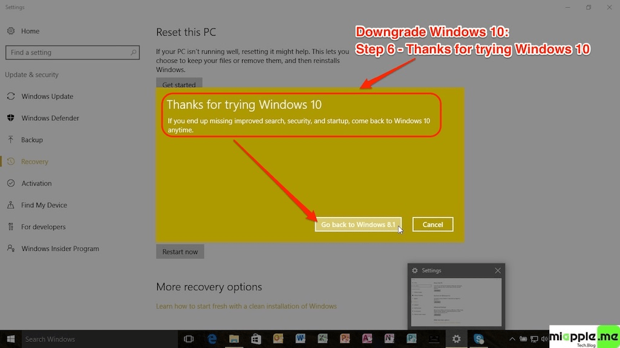Expand hidden icons in the system tray

click(512, 339)
